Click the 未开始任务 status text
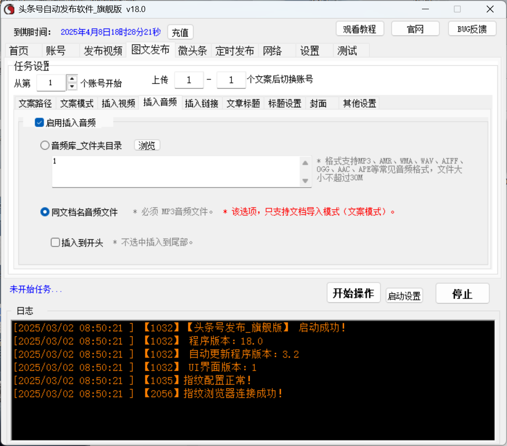Image resolution: width=507 pixels, height=446 pixels. coord(36,289)
